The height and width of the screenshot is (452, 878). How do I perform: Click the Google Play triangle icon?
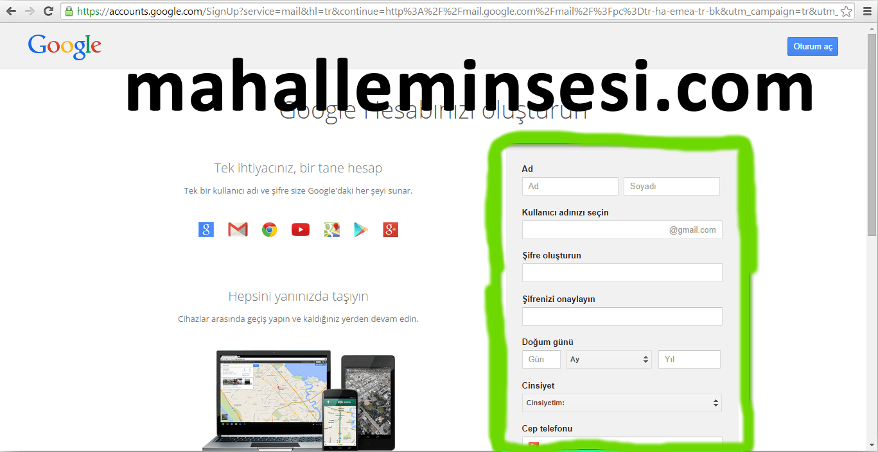pos(361,230)
